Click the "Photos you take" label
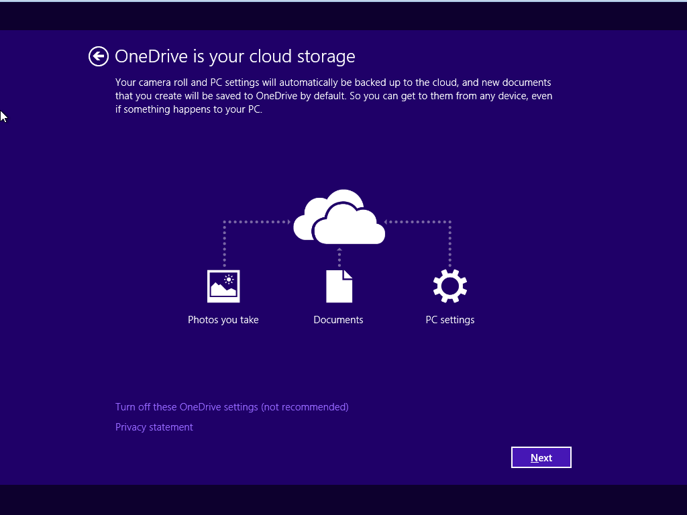The width and height of the screenshot is (687, 515). pyautogui.click(x=223, y=320)
